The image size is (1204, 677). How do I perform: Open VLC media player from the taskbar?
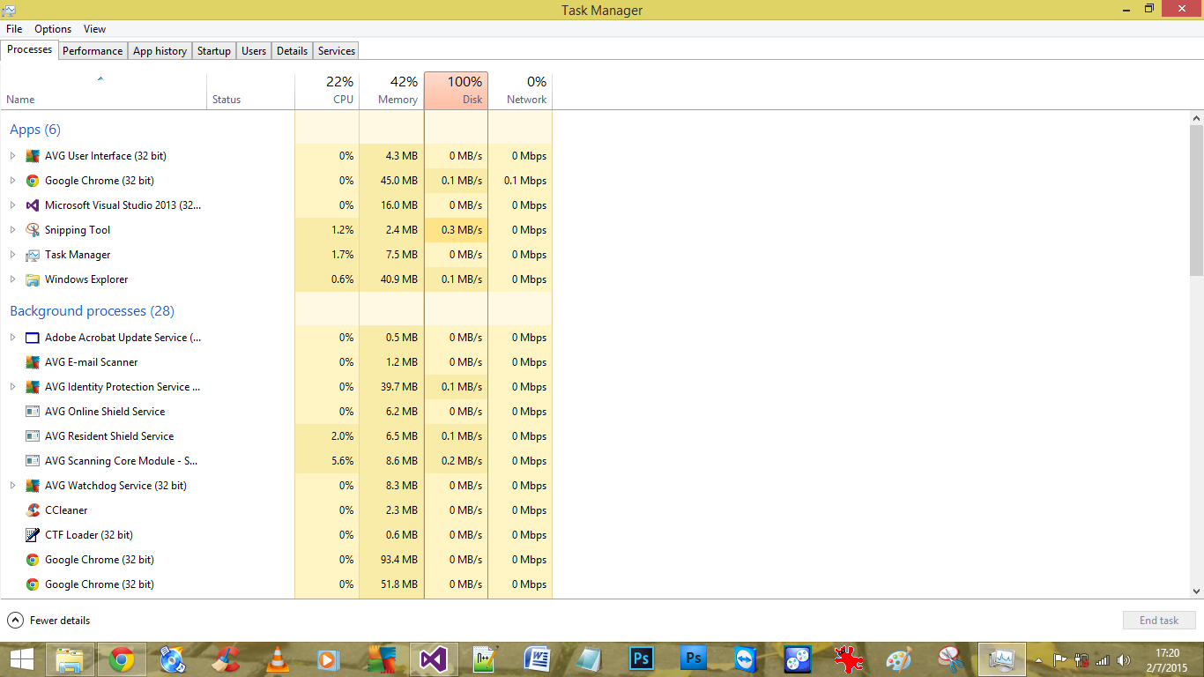point(278,659)
